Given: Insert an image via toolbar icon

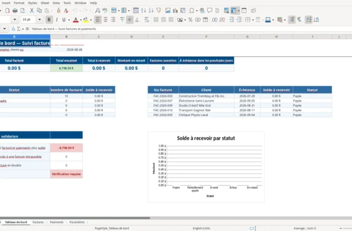Looking at the screenshot, I should tap(168, 10).
